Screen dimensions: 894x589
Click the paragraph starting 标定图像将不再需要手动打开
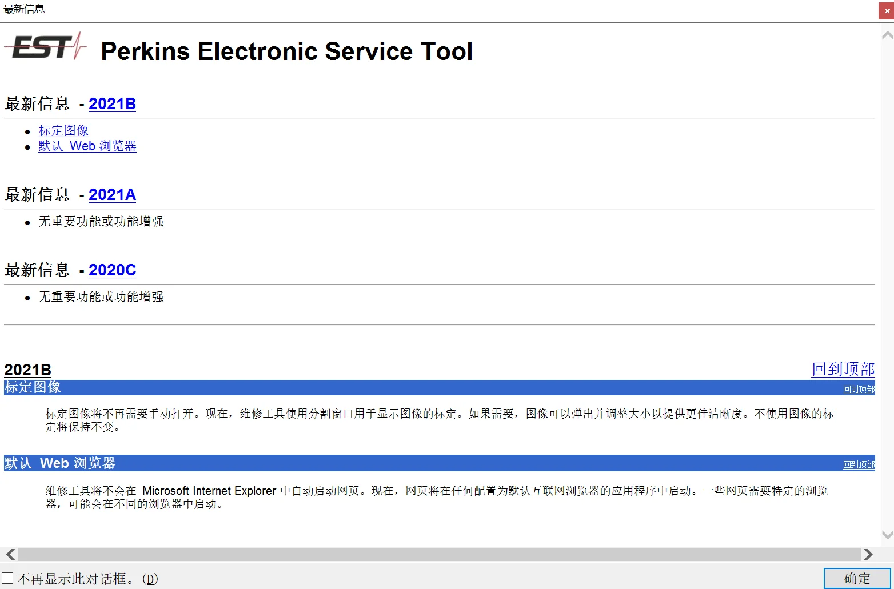[440, 420]
